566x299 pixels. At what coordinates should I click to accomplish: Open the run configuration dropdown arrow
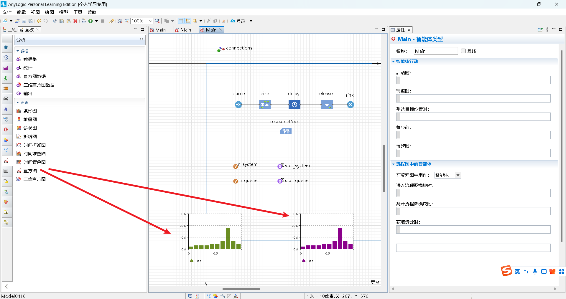tap(96, 21)
